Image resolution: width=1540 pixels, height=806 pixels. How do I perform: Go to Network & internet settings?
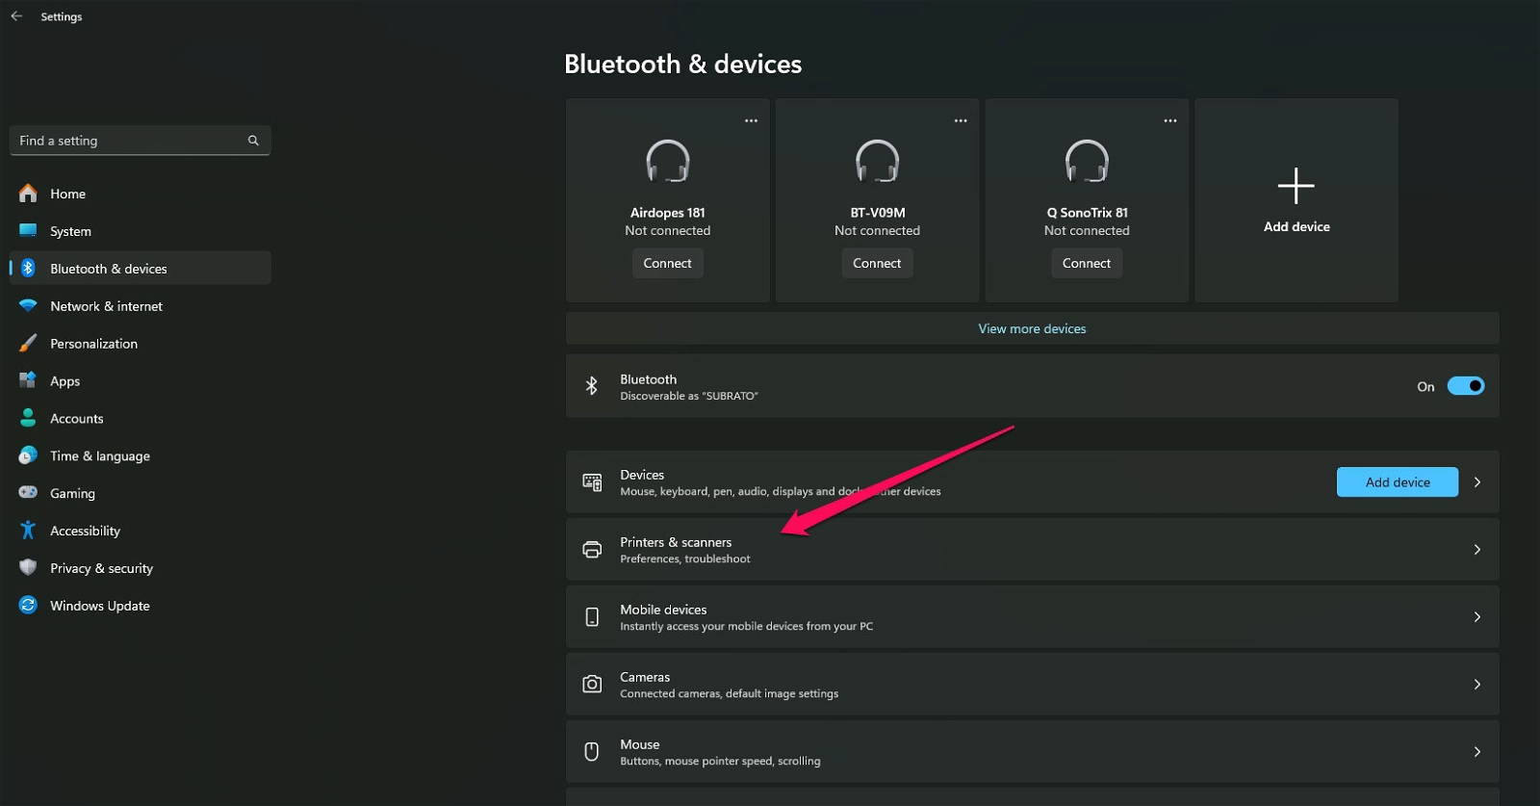click(106, 306)
